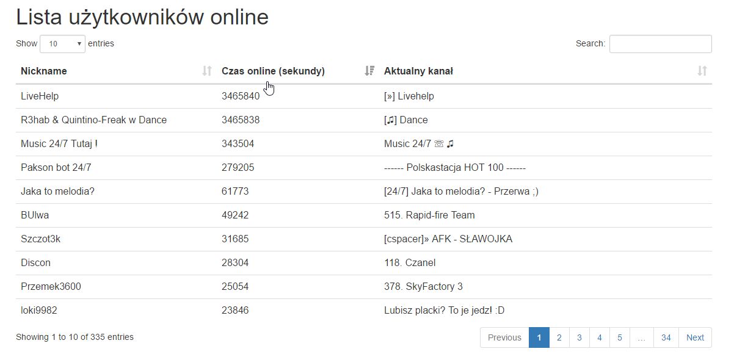Select the LiveHelp user row
Viewport: 734px width, 357px height.
tap(40, 96)
